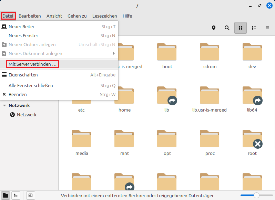The height and width of the screenshot is (200, 275).
Task: Switch to icon grid view
Action: [x=241, y=28]
